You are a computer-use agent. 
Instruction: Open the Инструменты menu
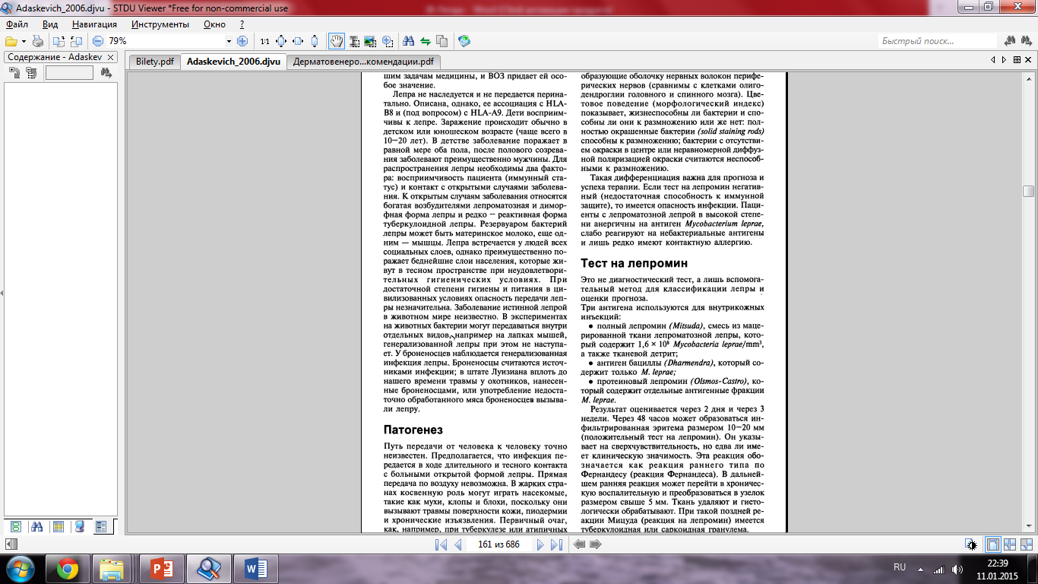(160, 24)
